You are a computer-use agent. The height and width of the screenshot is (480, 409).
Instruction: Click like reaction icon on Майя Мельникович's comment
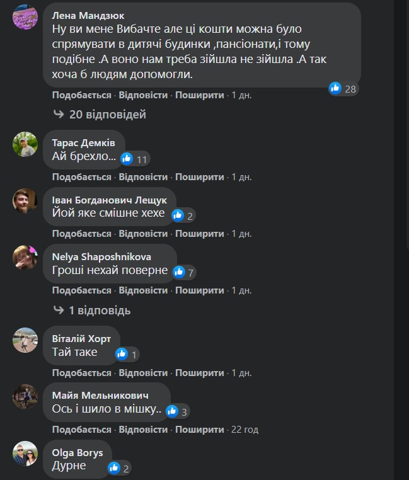[x=172, y=411]
